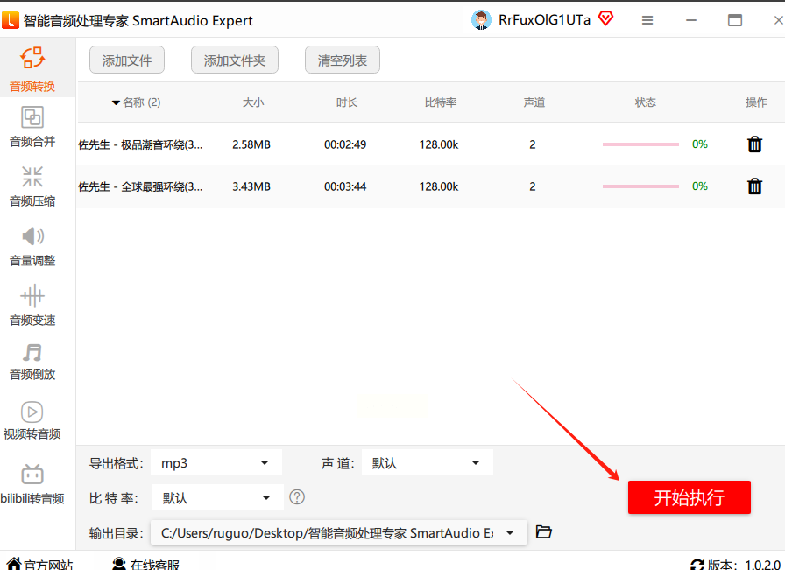
Task: Delete the 全球最强环绕 file row
Action: point(754,186)
